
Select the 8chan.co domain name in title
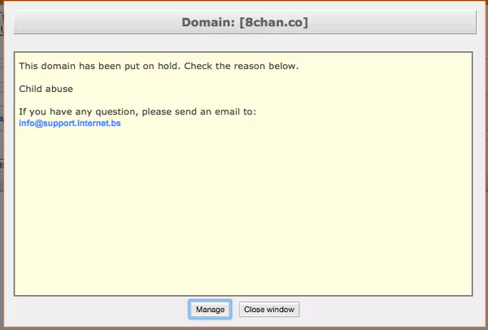pos(273,22)
